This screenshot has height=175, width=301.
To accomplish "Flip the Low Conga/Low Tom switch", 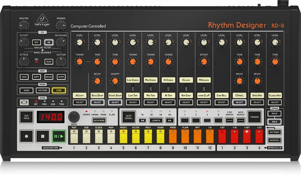I will [133, 89].
